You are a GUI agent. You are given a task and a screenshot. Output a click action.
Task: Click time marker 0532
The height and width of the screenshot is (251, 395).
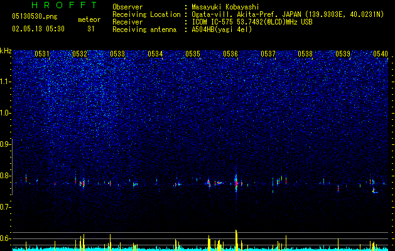(x=80, y=54)
